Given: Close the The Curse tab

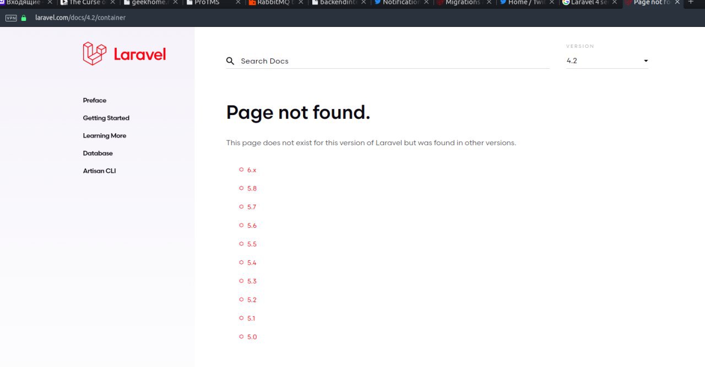Looking at the screenshot, I should pyautogui.click(x=113, y=2).
